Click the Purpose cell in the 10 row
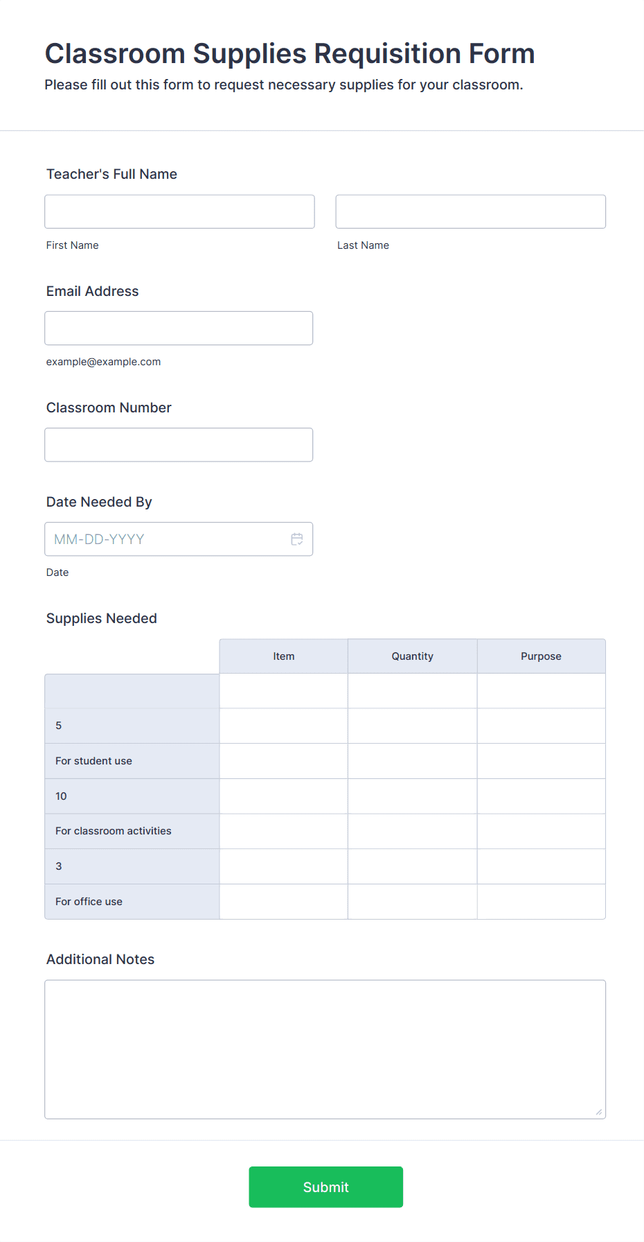The image size is (644, 1242). [542, 796]
